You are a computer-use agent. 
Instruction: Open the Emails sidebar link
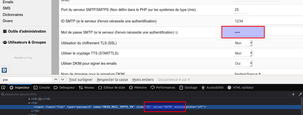coord(8,2)
